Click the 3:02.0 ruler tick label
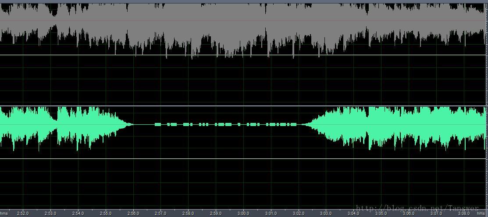 tap(299, 213)
